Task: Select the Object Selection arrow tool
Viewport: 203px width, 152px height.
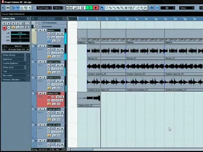Action: coord(102,8)
